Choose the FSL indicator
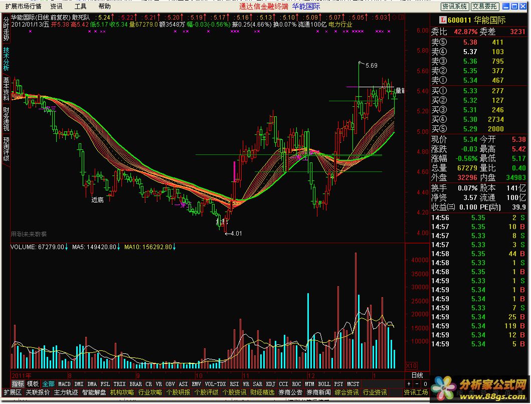 pos(105,384)
